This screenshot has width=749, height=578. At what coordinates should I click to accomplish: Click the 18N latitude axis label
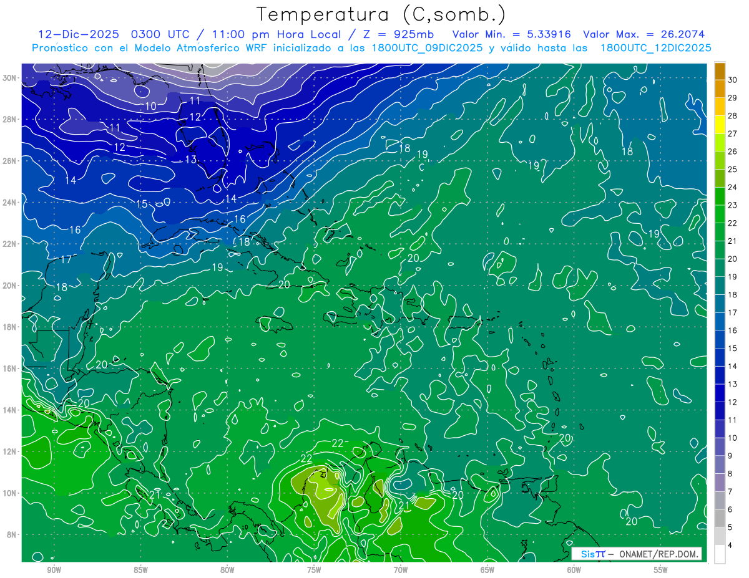[x=11, y=327]
